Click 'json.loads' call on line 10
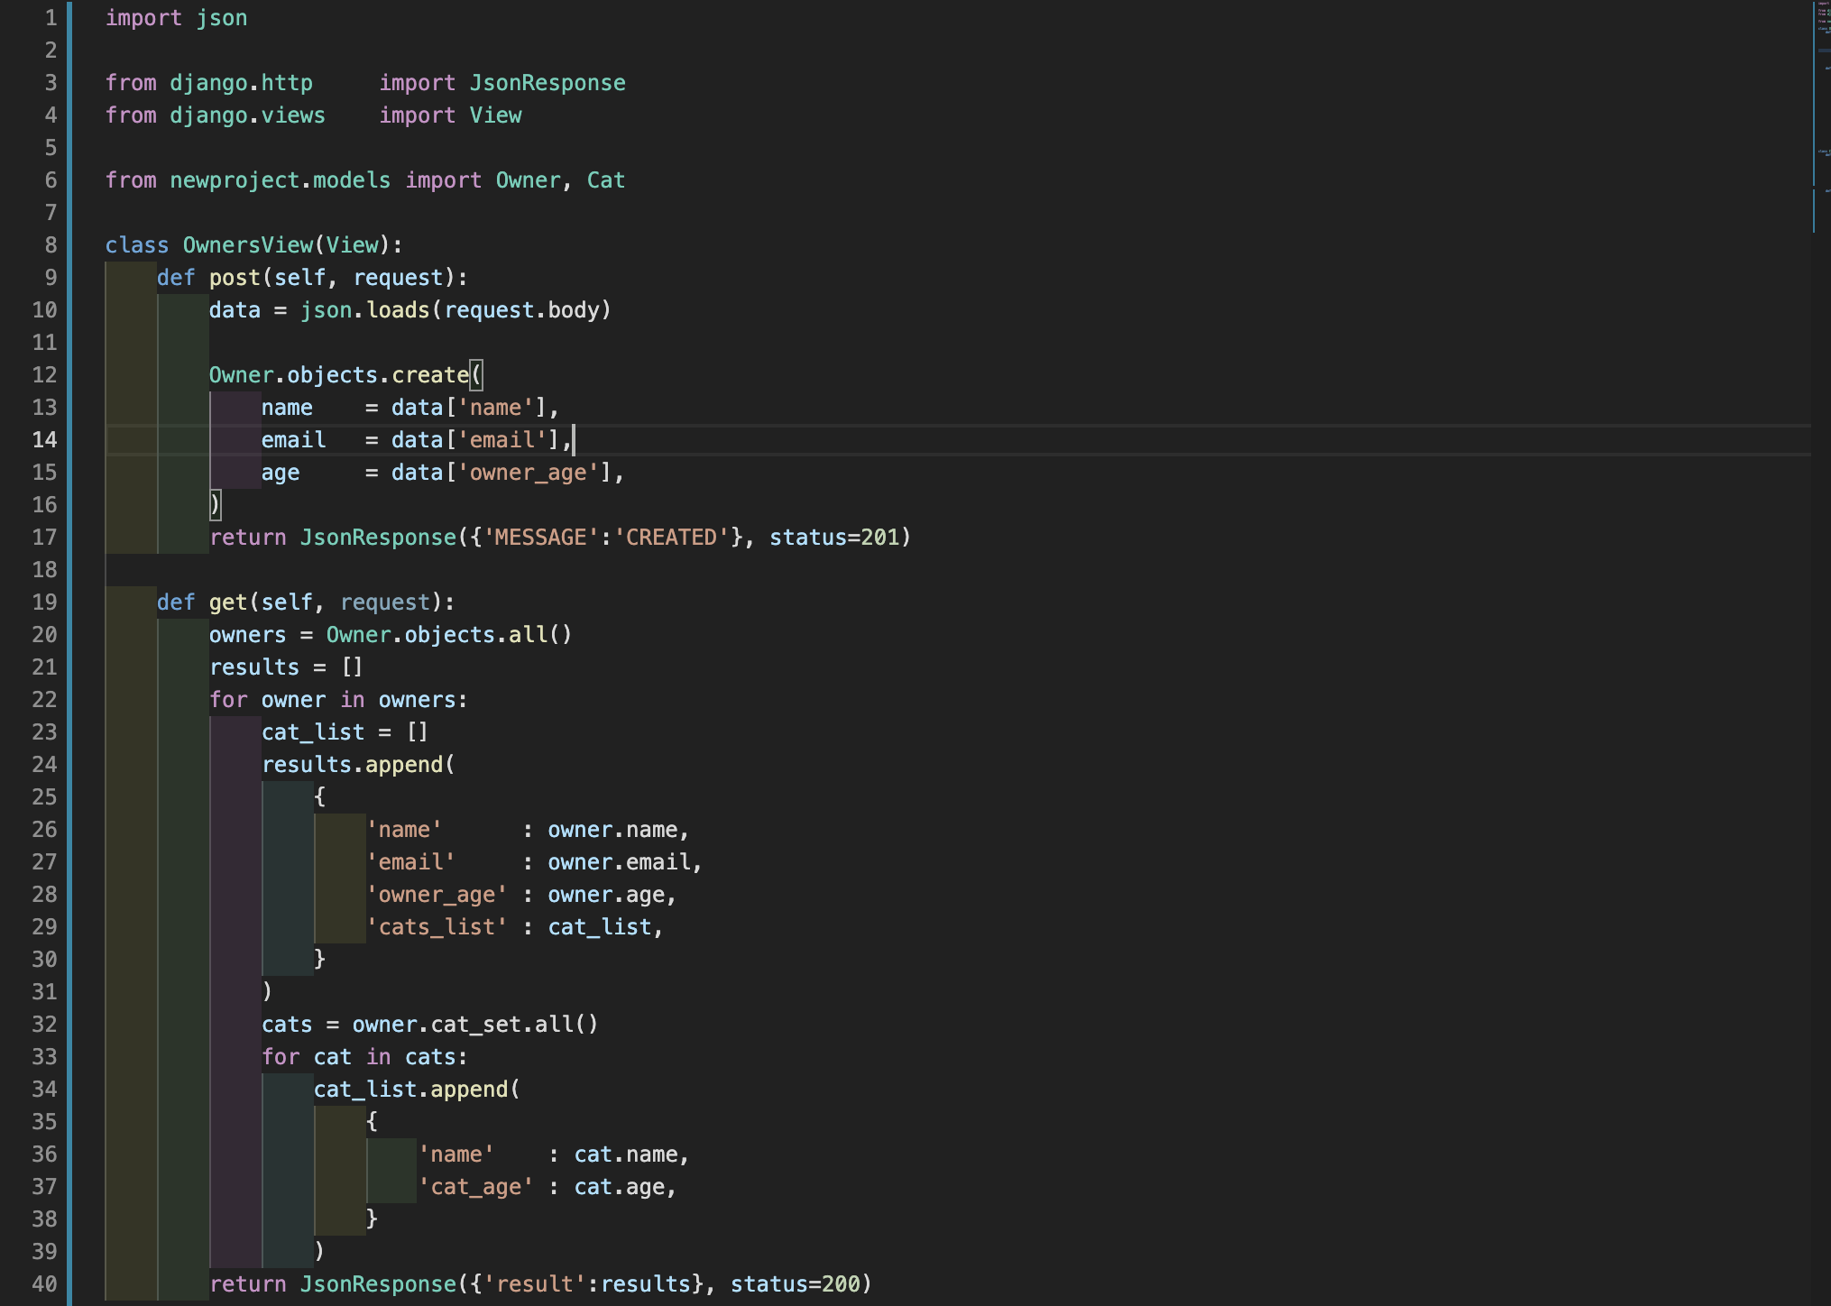Image resolution: width=1831 pixels, height=1306 pixels. pos(364,310)
